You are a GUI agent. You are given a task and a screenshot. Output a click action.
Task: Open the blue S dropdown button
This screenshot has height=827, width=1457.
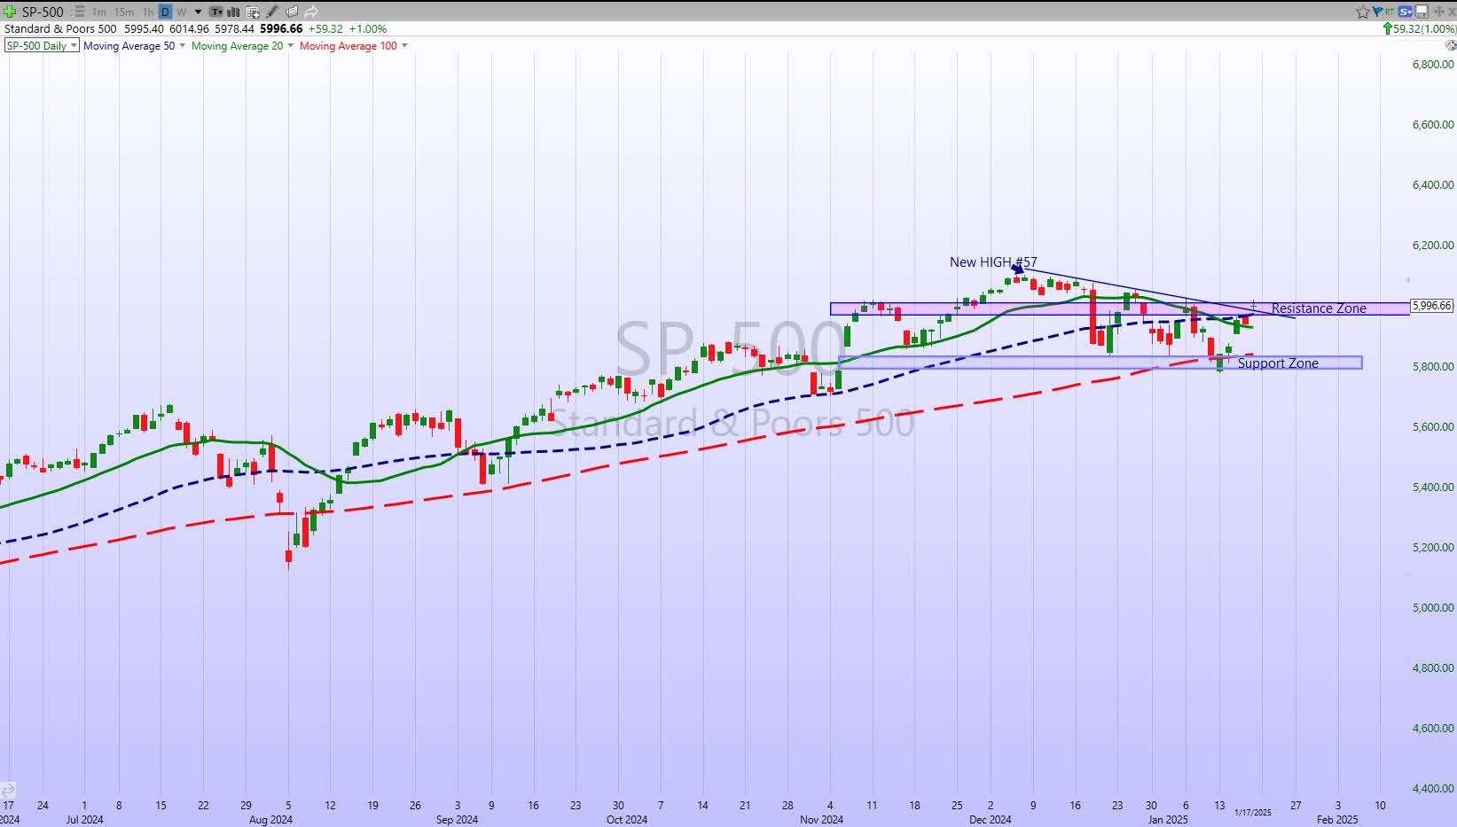[x=1406, y=12]
